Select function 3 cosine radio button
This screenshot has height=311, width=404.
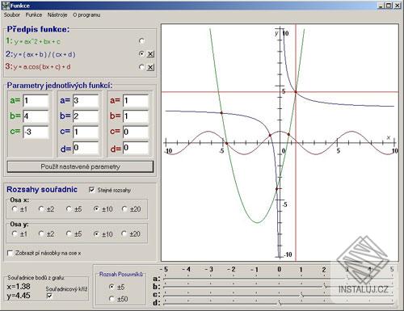pos(141,67)
